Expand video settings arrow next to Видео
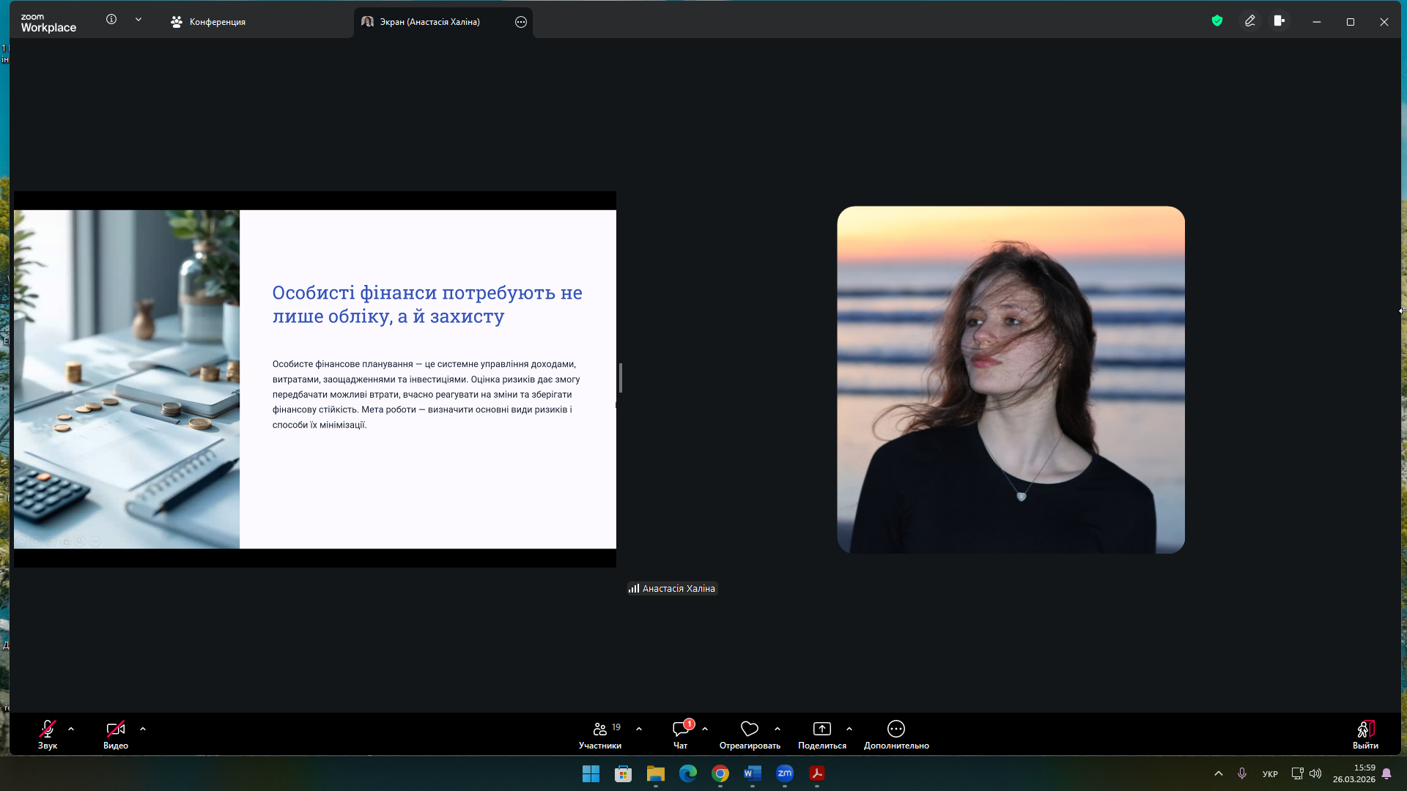Image resolution: width=1407 pixels, height=791 pixels. tap(143, 729)
